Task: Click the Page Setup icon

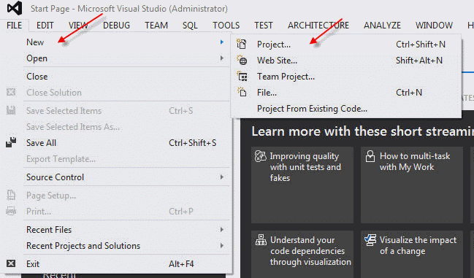Action: coord(11,195)
